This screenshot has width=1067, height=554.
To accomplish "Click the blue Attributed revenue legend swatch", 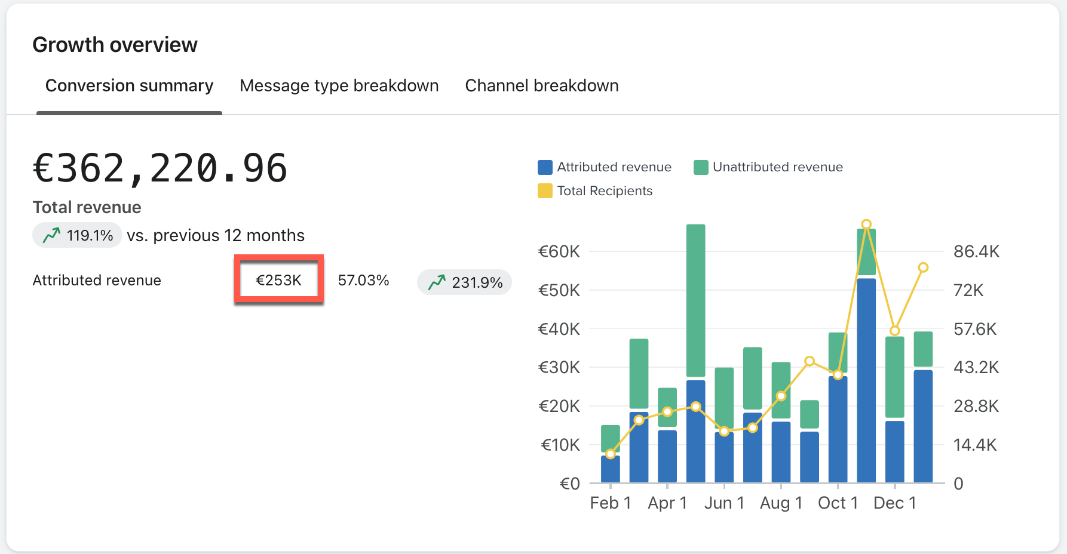I will 544,167.
